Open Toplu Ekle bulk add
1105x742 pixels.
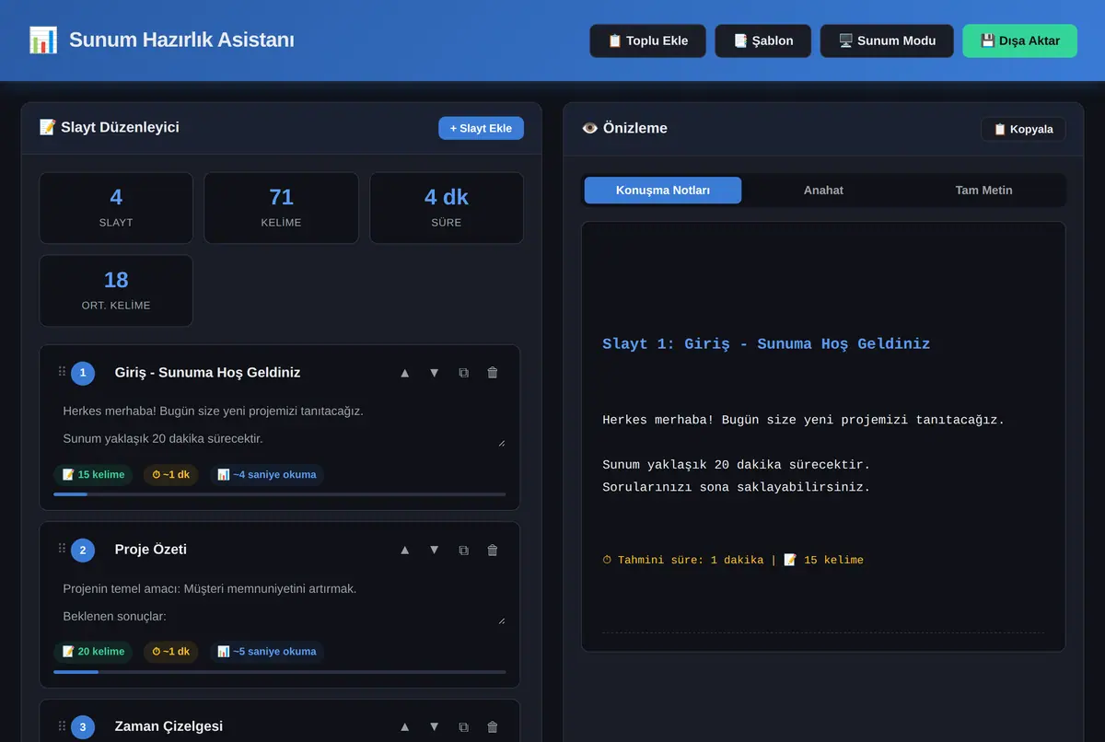[648, 41]
